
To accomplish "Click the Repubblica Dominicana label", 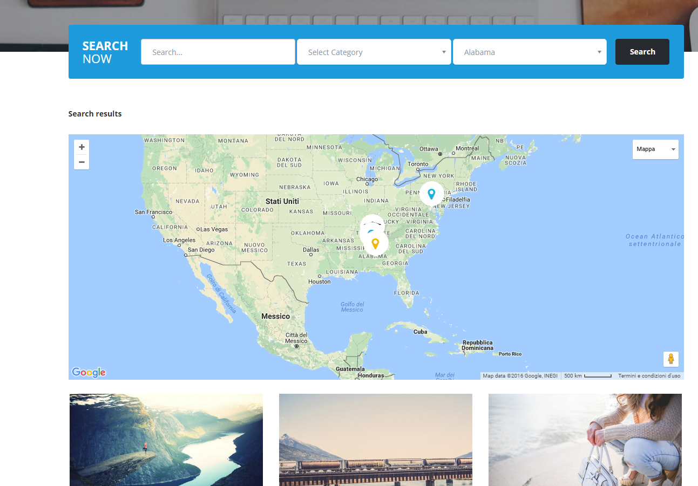I will pyautogui.click(x=478, y=345).
